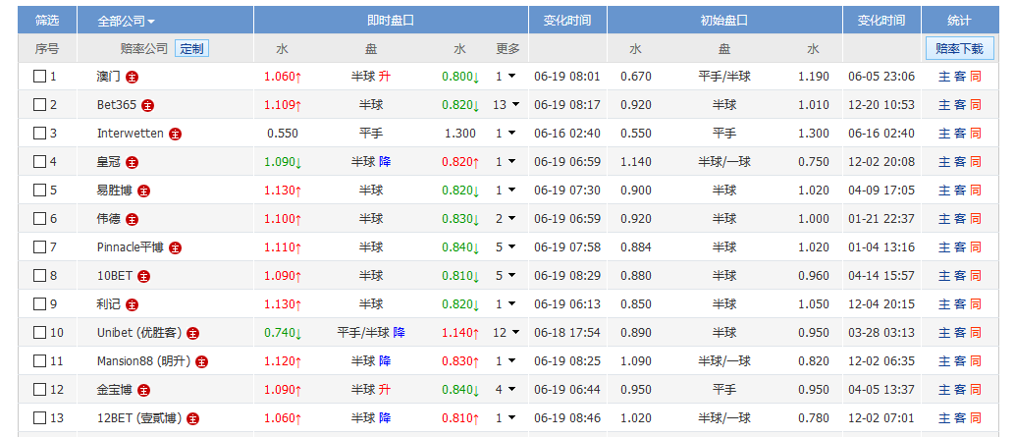Tick the checkbox for row 5 易胜博
Viewport: 1015px width, 437px height.
[x=40, y=191]
